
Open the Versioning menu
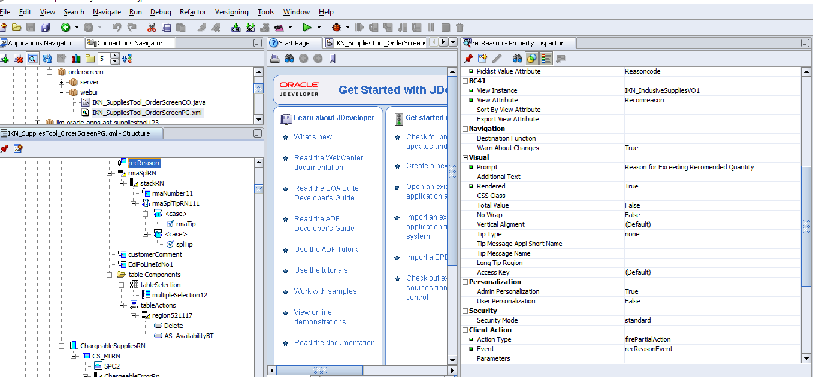[232, 11]
